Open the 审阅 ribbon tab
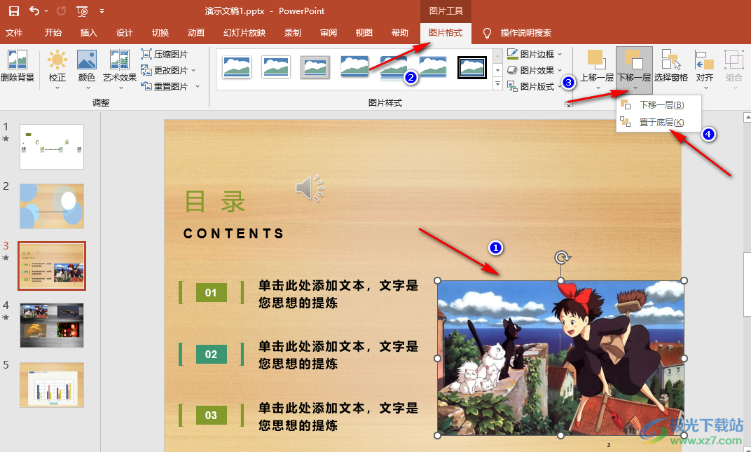This screenshot has height=452, width=751. pos(329,33)
